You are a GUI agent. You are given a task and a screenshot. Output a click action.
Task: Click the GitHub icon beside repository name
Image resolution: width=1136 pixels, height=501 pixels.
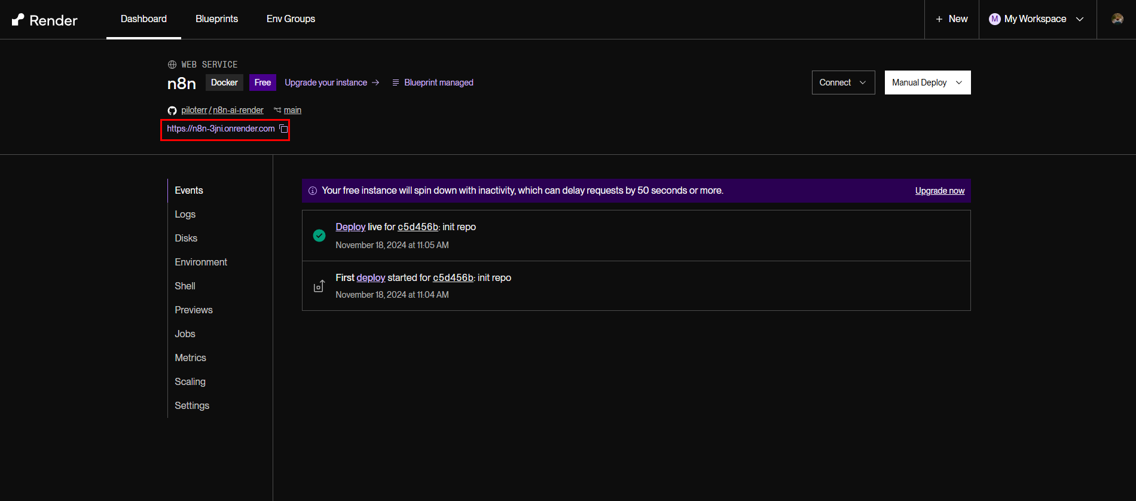tap(172, 111)
